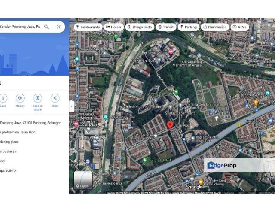This screenshot has width=275, height=206.
Task: Click the Tiong Si U Park marker
Action: click(x=145, y=160)
